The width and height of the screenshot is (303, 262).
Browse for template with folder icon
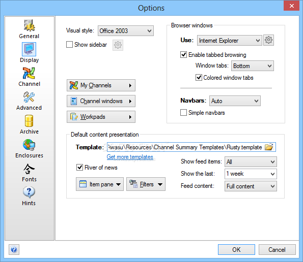[x=269, y=147]
